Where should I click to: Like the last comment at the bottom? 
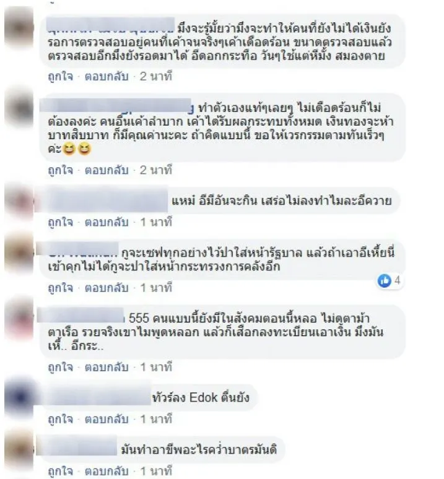coord(61,471)
